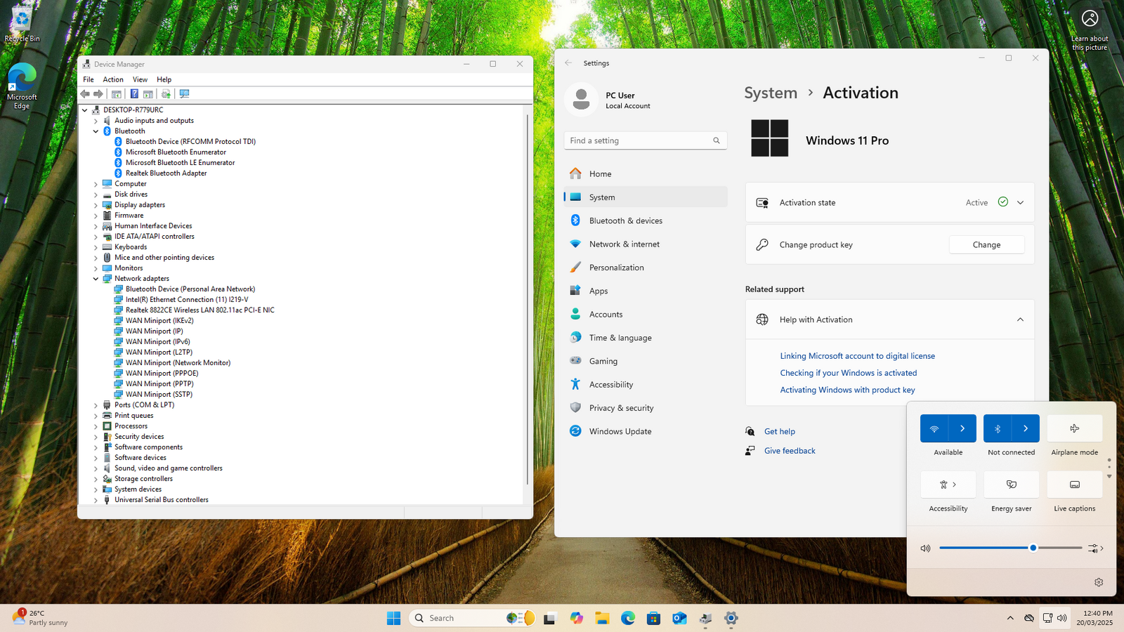1124x632 pixels.
Task: Open Give feedback in Settings
Action: click(x=790, y=451)
